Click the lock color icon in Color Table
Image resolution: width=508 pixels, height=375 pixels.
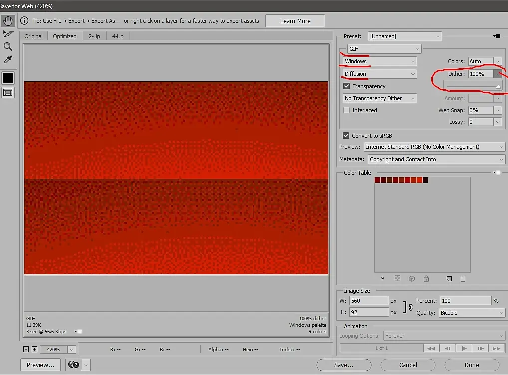coord(426,279)
